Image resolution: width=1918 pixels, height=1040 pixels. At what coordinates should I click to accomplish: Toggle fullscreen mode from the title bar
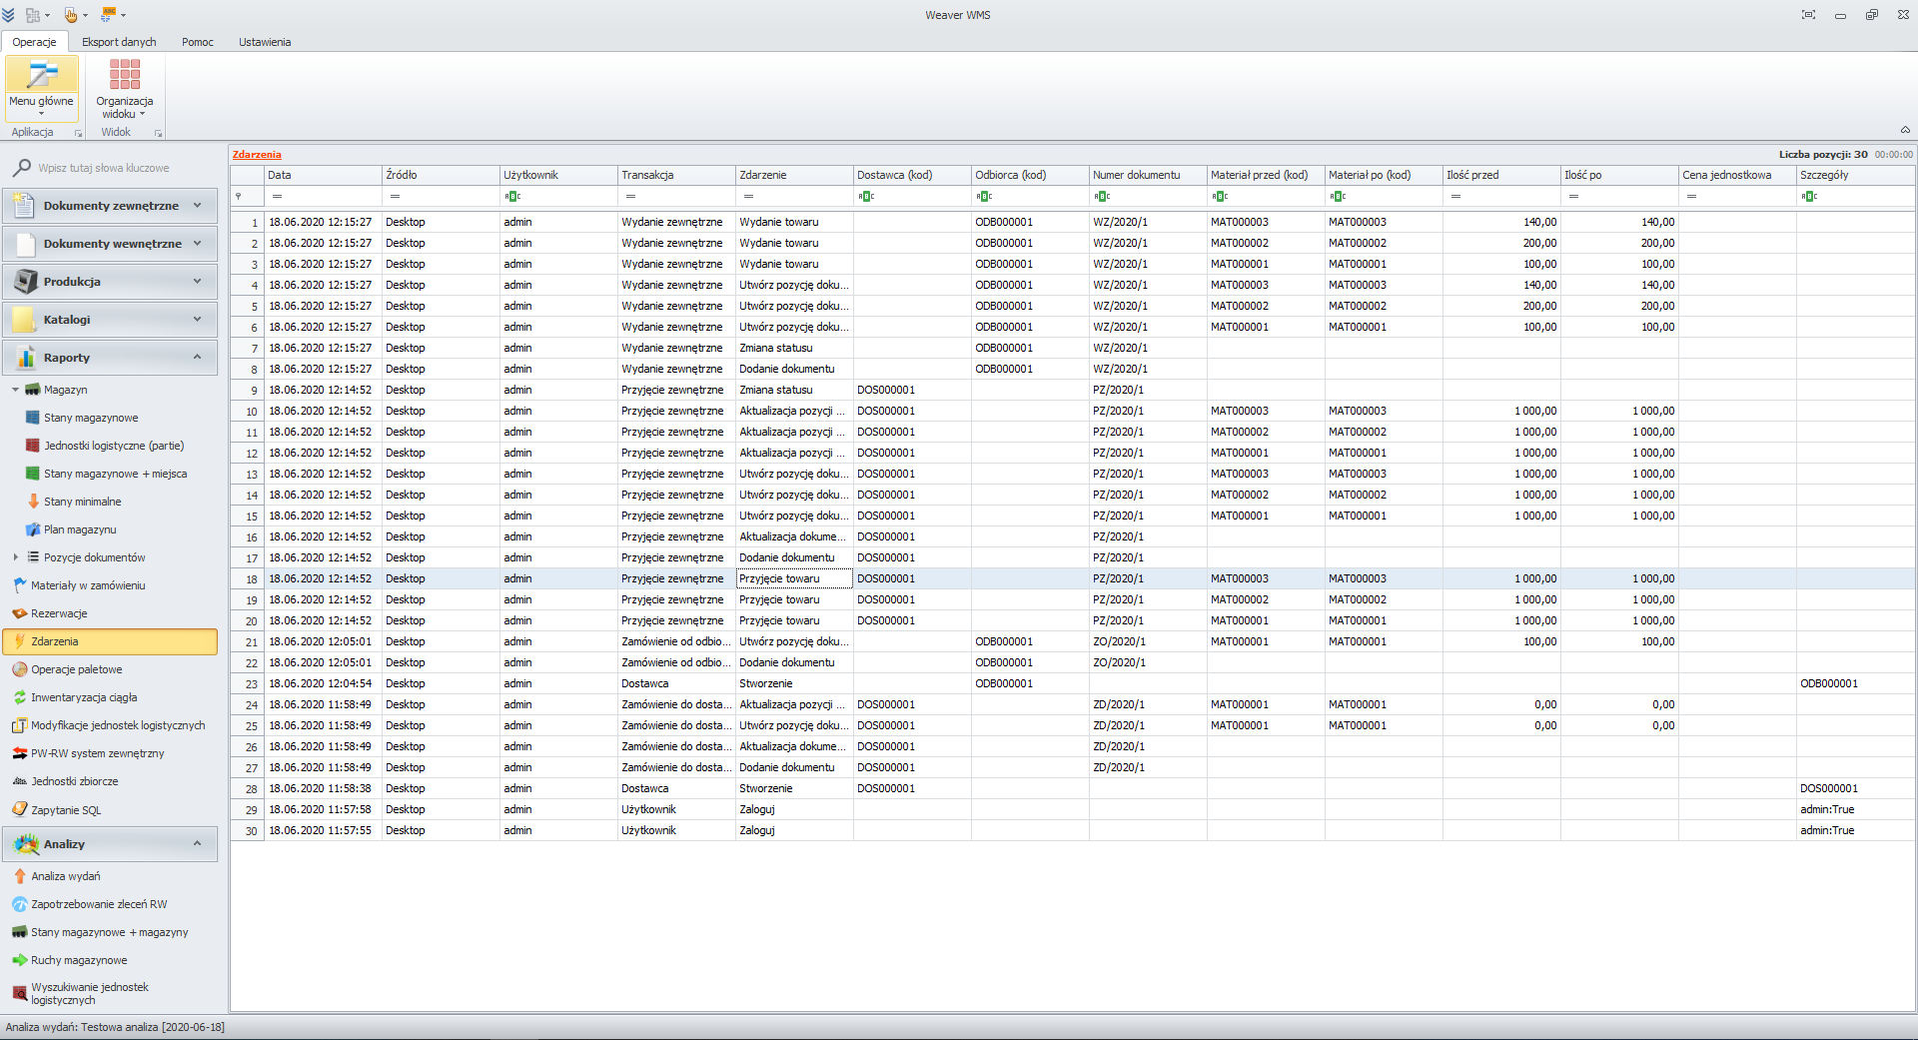tap(1807, 15)
